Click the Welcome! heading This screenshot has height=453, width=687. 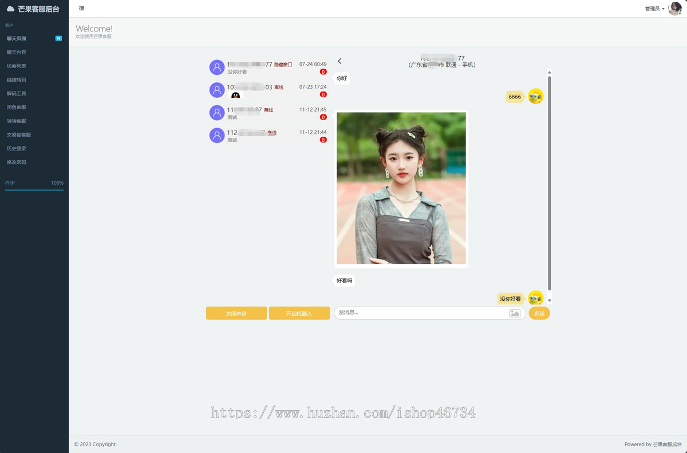pos(94,29)
